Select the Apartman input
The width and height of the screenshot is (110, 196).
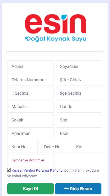pyautogui.click(x=31, y=133)
